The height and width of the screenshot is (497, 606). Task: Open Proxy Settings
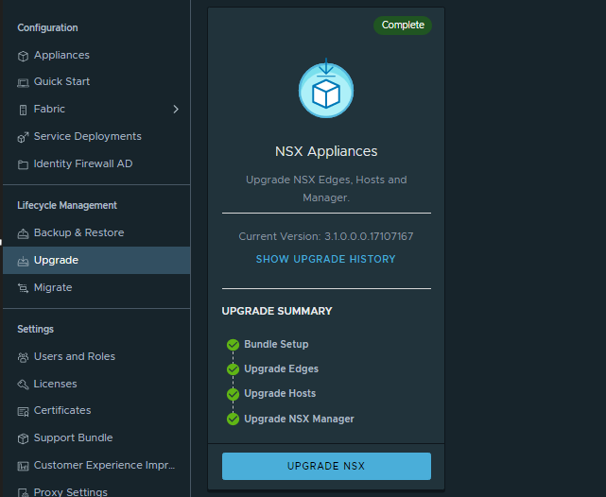[70, 492]
